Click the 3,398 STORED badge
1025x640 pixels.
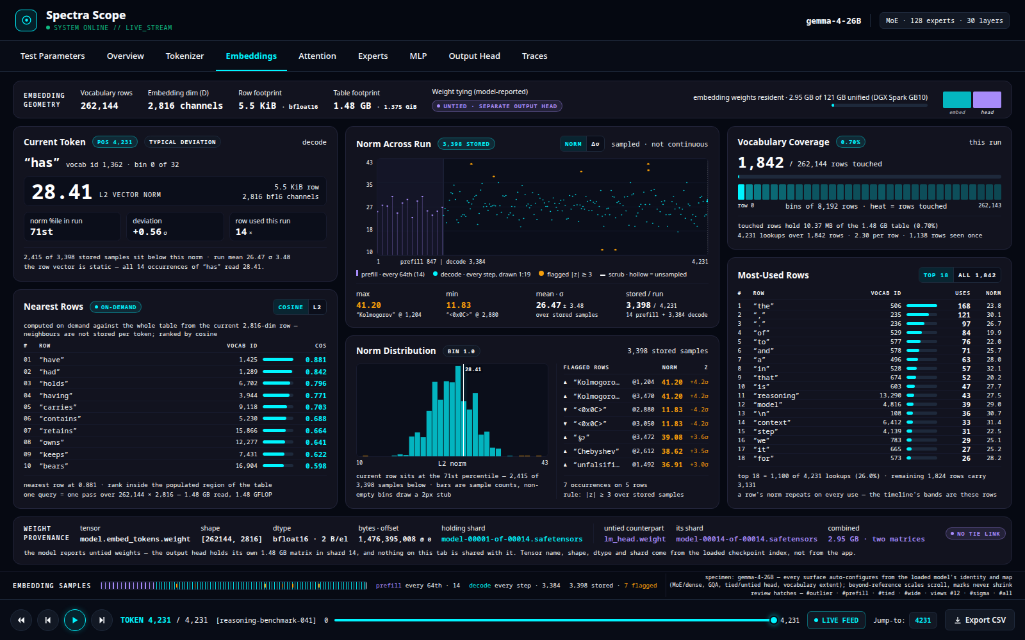click(x=466, y=144)
